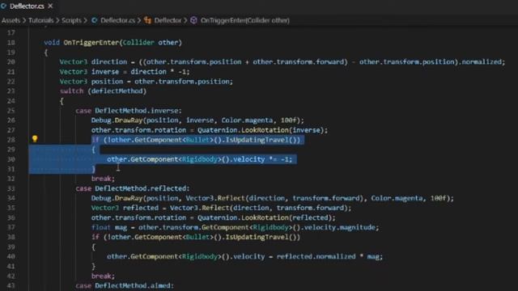Click the 'switch' keyword on line 23

72,91
